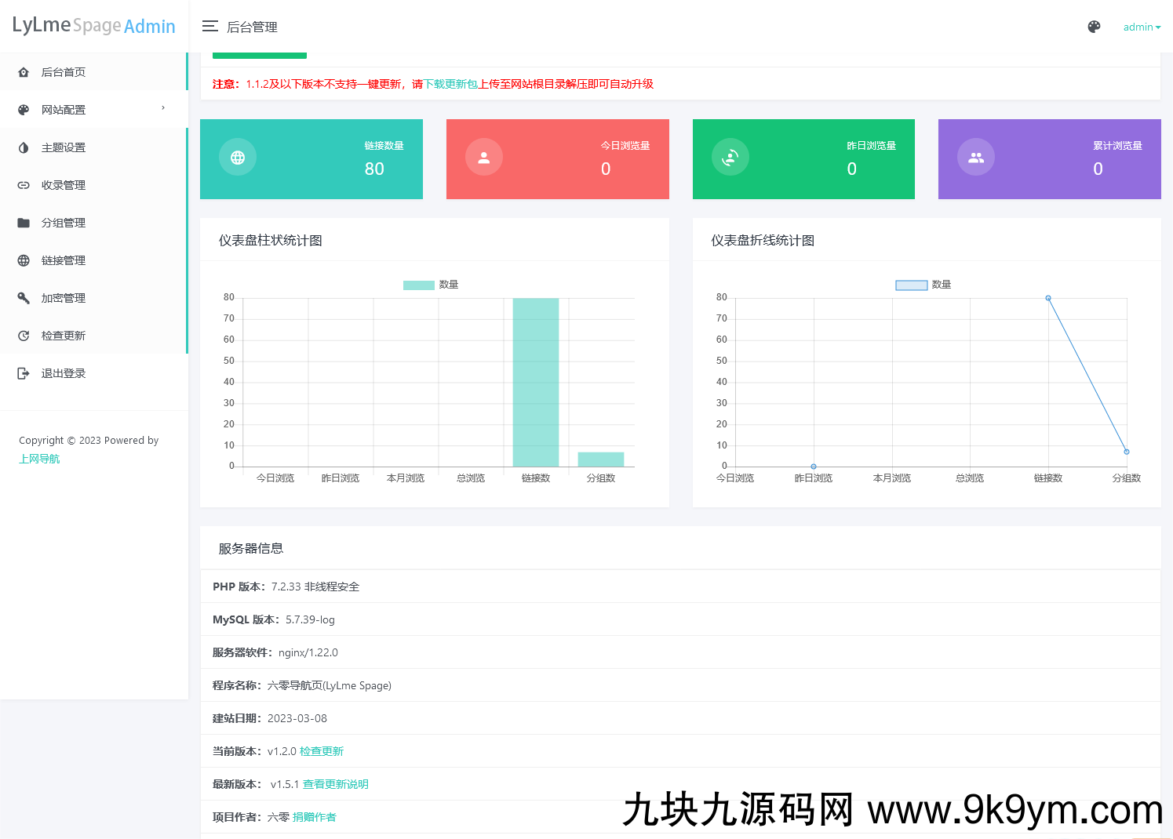Open the 后台首页 home icon in sidebar
This screenshot has height=839, width=1173.
tap(24, 71)
